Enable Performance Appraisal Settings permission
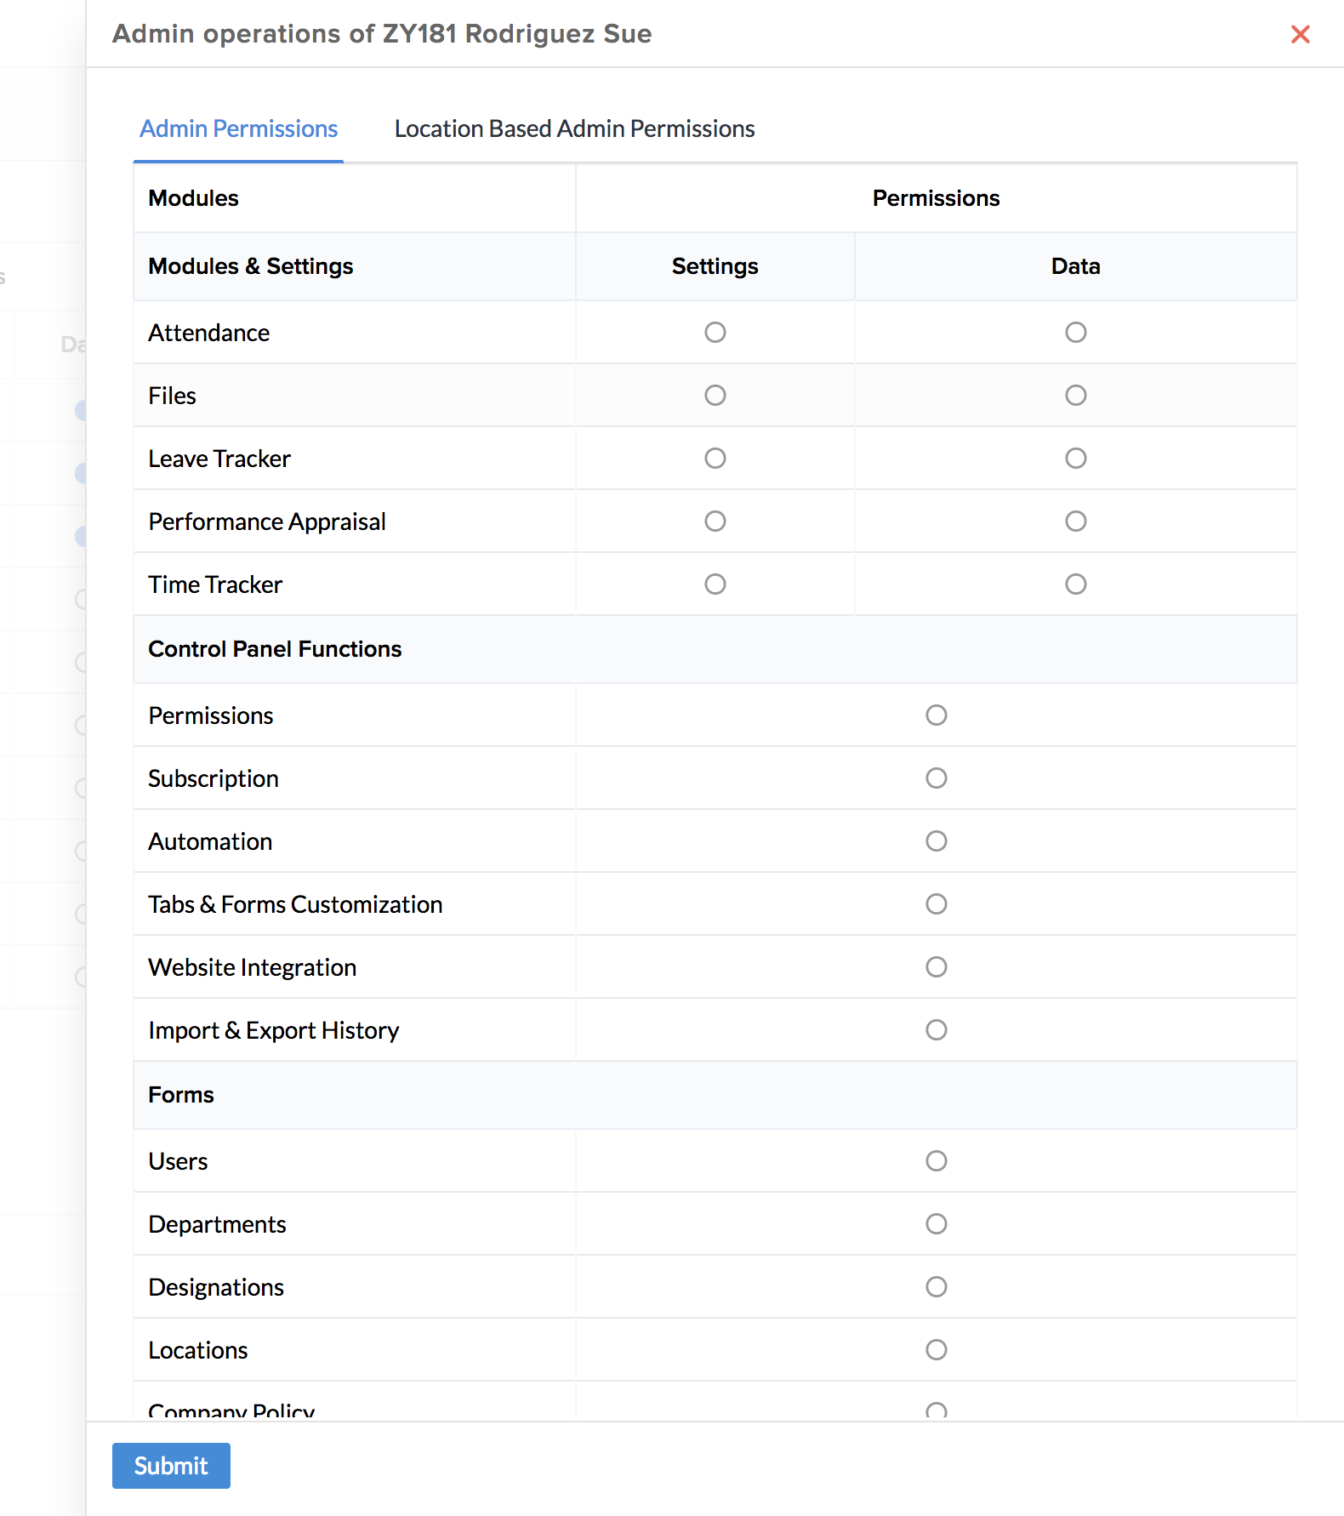 715,521
